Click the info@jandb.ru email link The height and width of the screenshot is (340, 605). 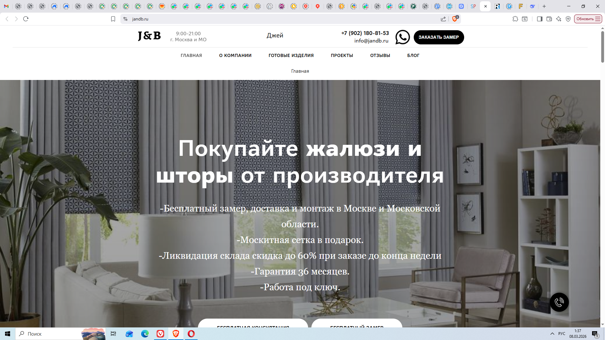371,41
